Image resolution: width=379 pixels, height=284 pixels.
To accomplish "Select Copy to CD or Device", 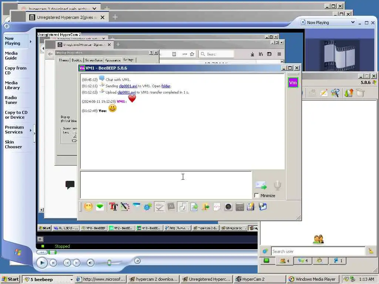I will coord(16,115).
